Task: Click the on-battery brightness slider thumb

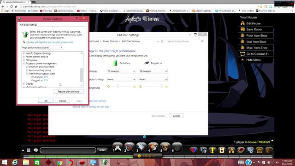Action: click(x=118, y=86)
